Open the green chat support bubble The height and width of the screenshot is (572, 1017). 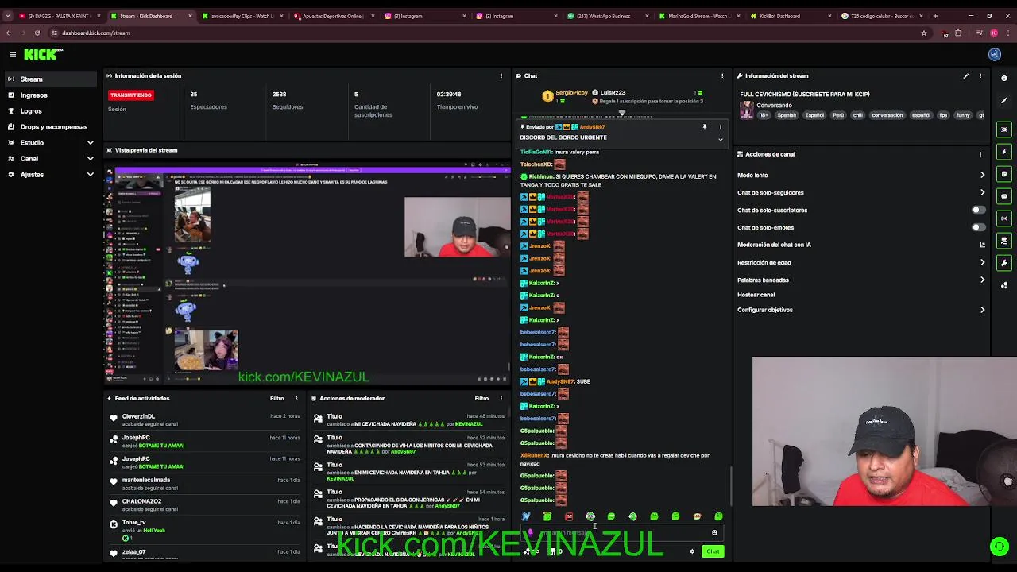click(1000, 546)
